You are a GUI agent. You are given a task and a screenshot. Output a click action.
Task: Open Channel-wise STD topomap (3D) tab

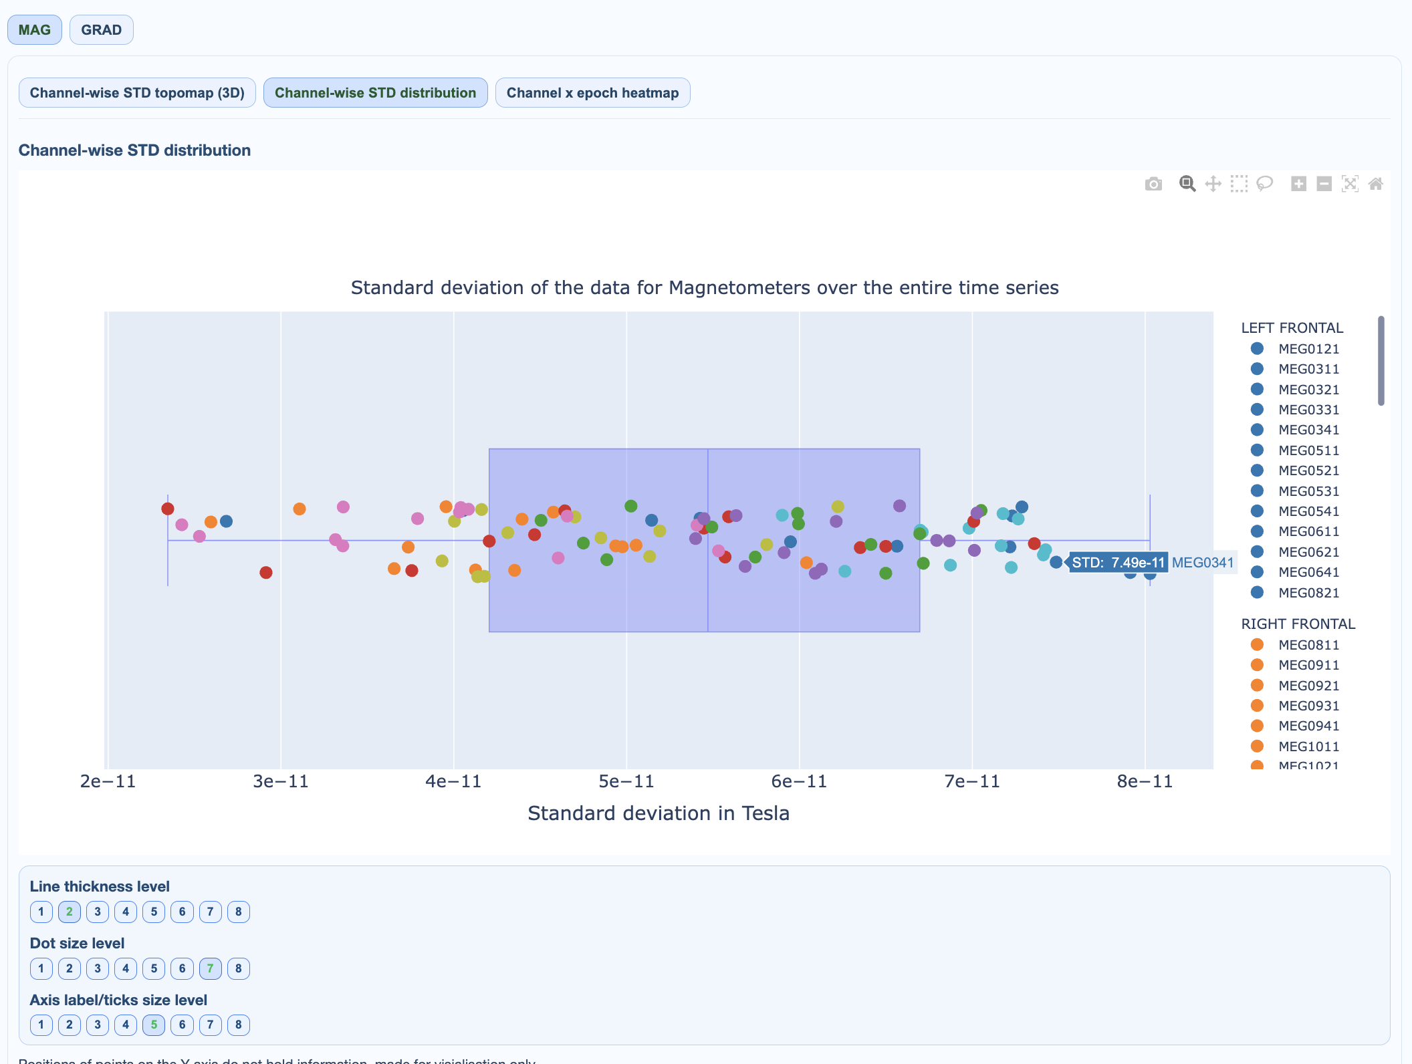137,93
